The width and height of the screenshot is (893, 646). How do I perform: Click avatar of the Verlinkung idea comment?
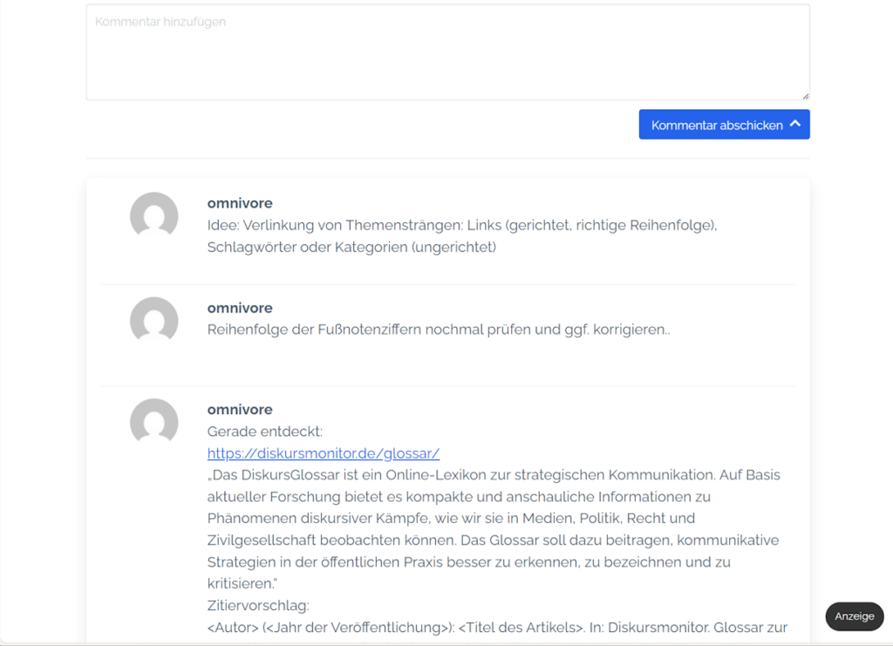pyautogui.click(x=154, y=216)
